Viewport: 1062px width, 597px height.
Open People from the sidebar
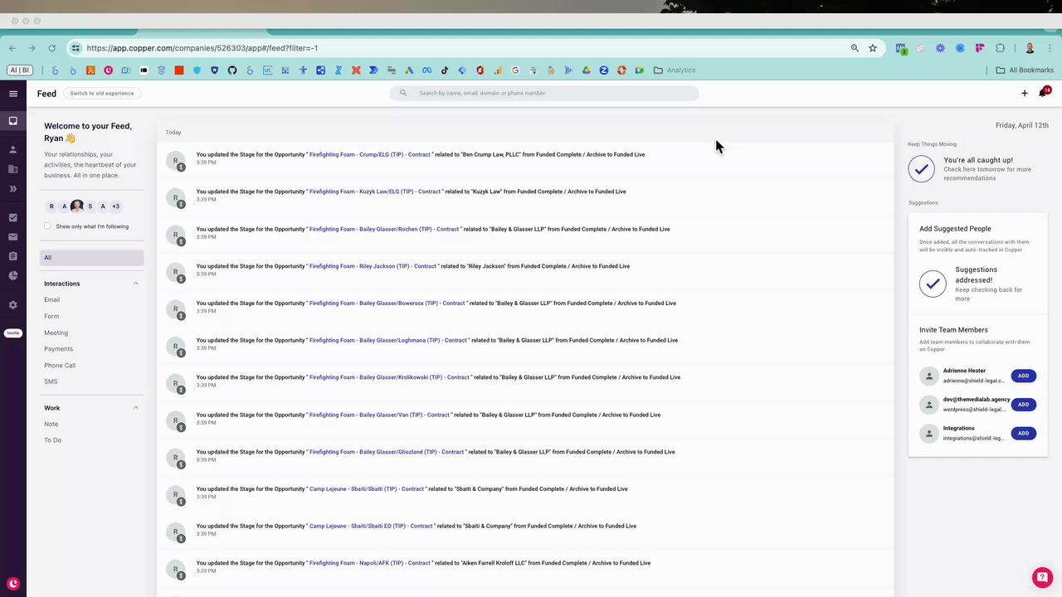click(x=12, y=150)
